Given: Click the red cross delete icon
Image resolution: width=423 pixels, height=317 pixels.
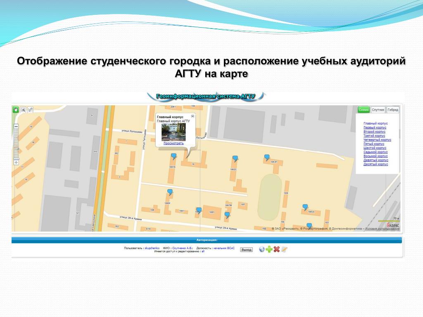Looking at the screenshot, I should click(276, 249).
